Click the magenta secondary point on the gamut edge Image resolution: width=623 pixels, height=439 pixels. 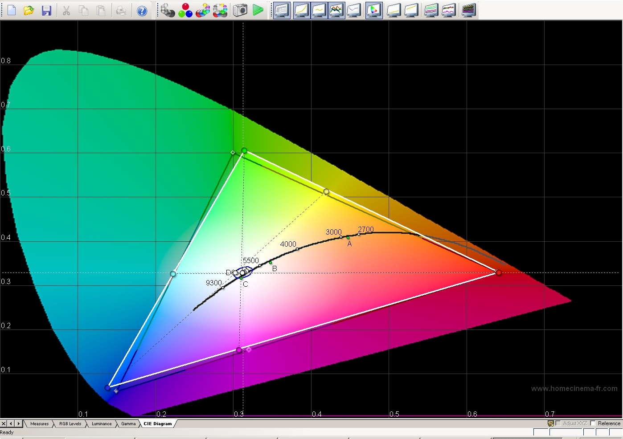point(239,350)
